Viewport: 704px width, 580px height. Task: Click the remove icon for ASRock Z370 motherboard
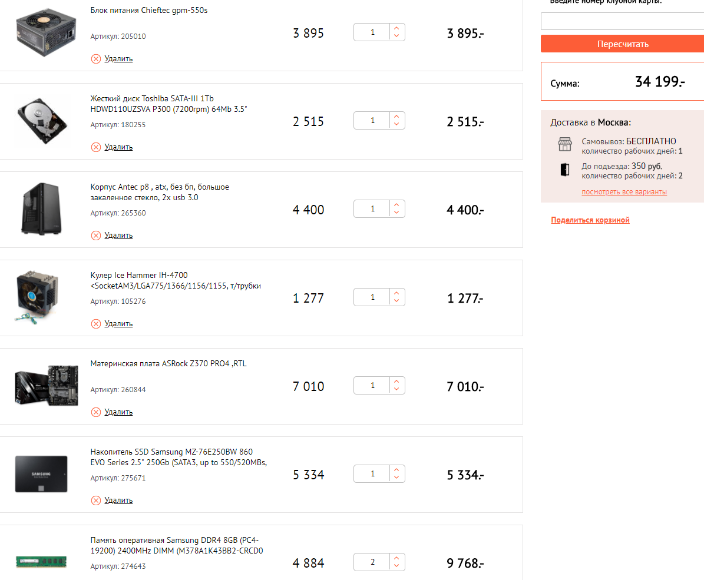(x=96, y=412)
